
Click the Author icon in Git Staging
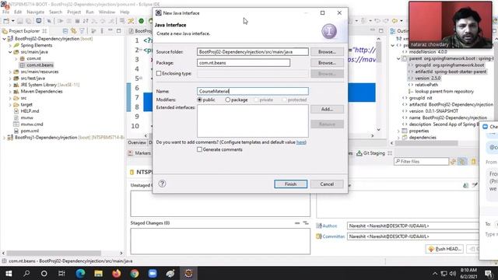(x=319, y=226)
